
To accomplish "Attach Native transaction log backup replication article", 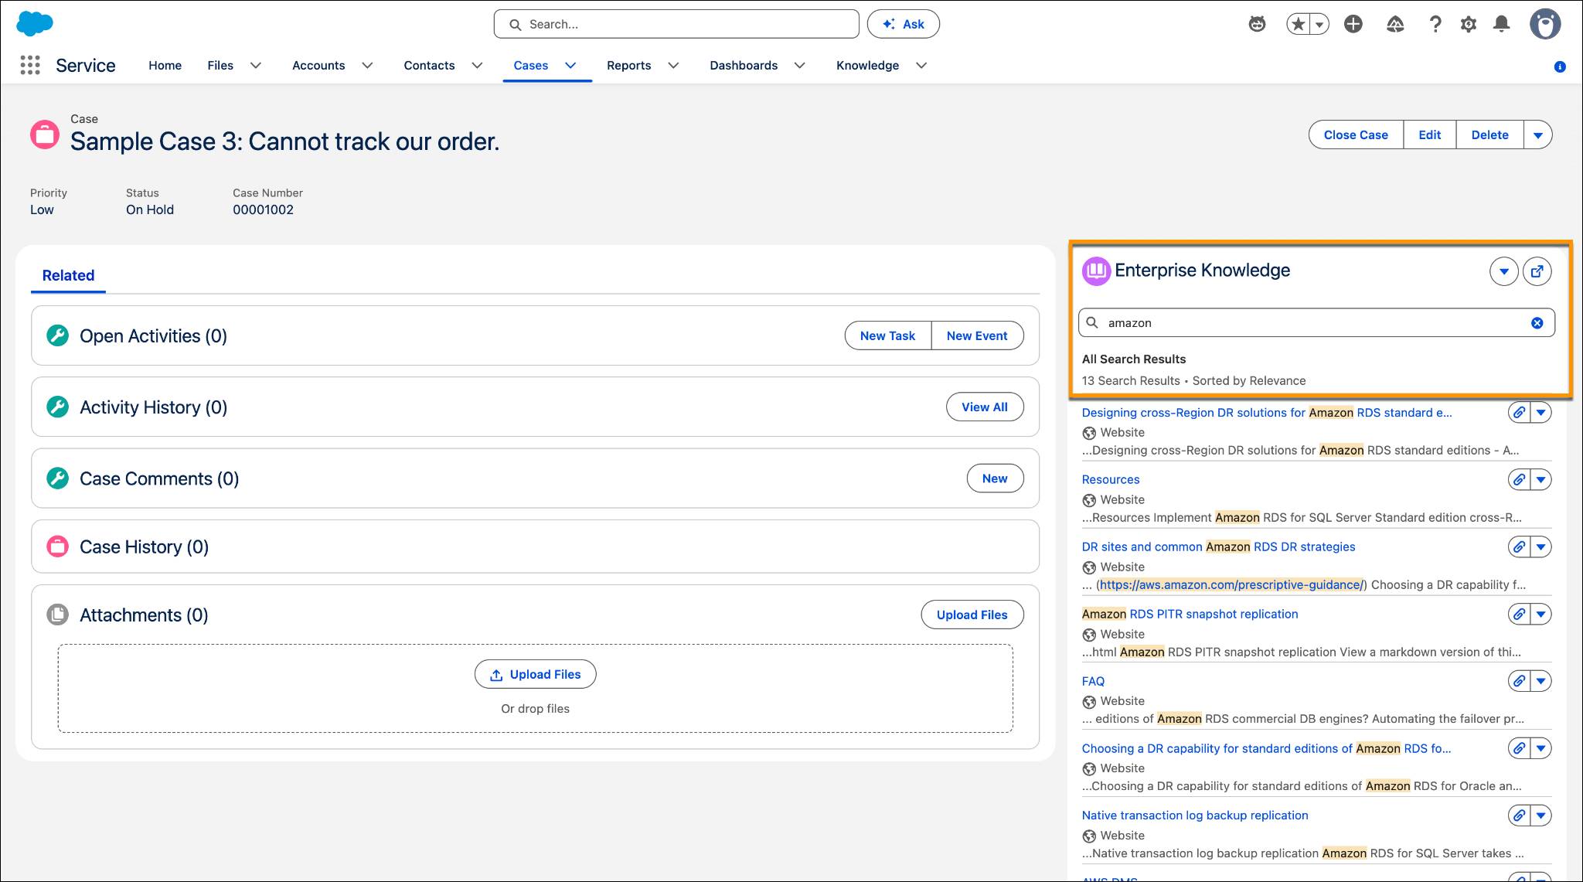I will pos(1519,816).
